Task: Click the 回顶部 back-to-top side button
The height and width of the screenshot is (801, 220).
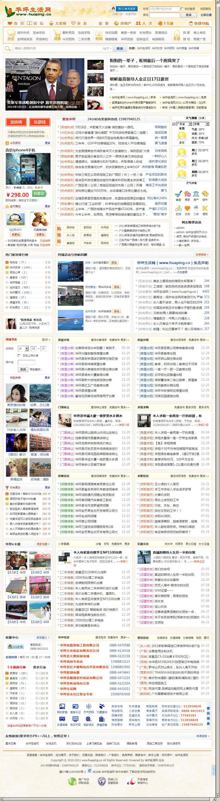Action: click(213, 770)
